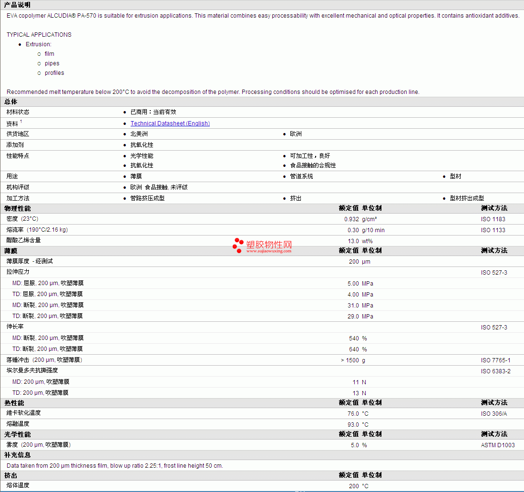Click the ISO 7765-1 test method

click(x=495, y=360)
